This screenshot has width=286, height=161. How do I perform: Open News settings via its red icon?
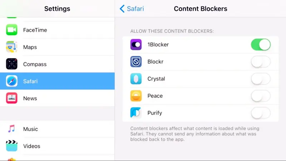12,98
